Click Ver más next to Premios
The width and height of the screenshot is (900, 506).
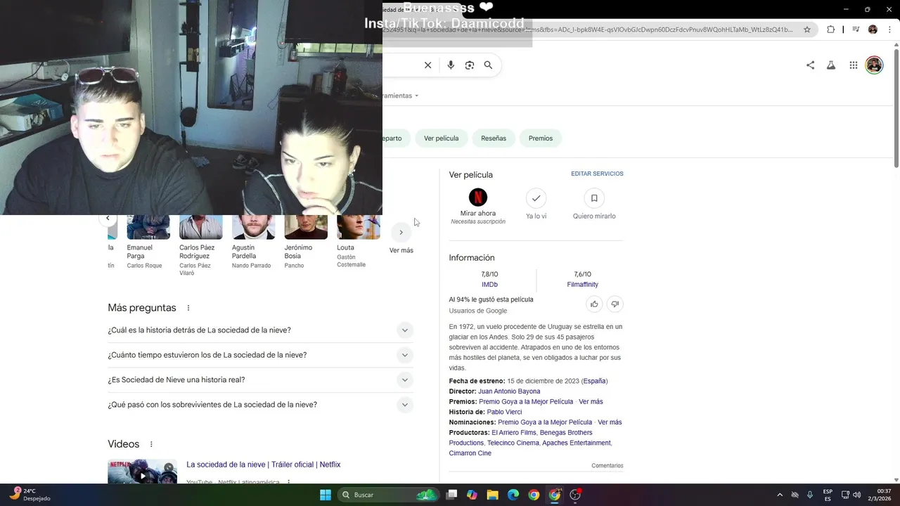[591, 402]
